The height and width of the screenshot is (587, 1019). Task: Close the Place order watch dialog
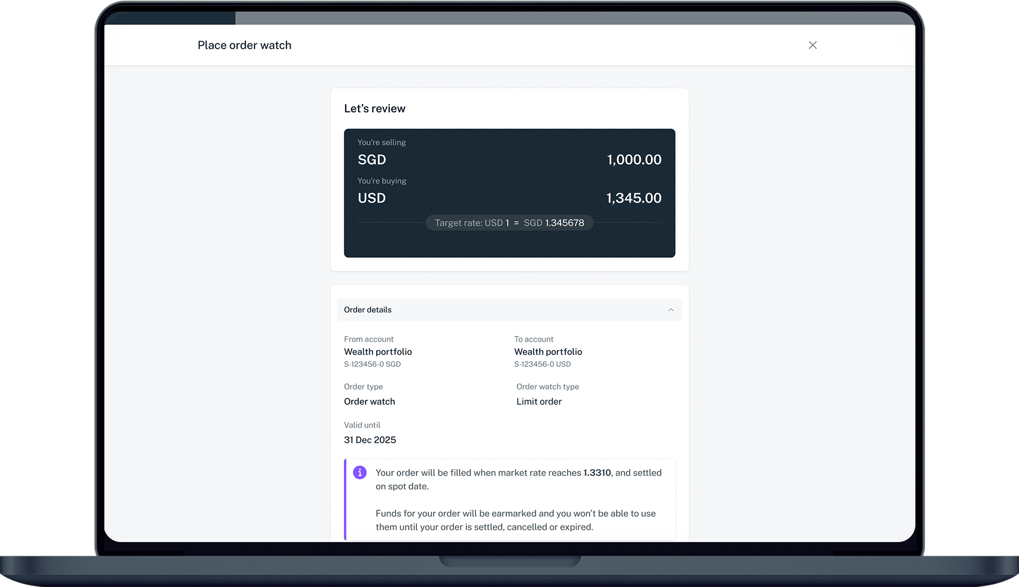812,45
